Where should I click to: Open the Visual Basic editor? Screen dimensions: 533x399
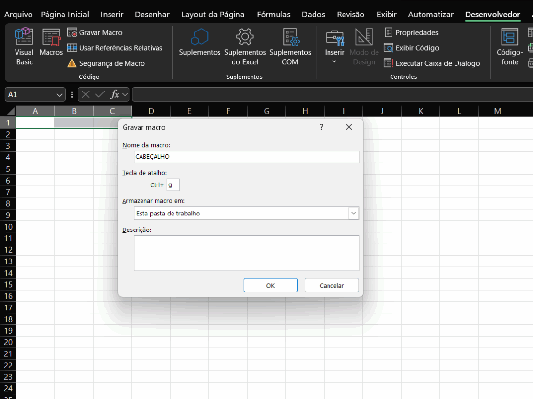pyautogui.click(x=24, y=46)
